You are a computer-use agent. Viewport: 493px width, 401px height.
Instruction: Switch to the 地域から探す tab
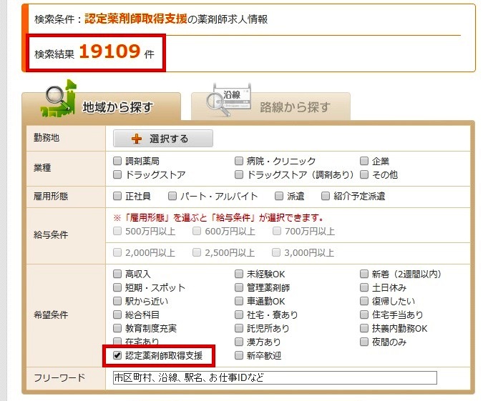101,107
